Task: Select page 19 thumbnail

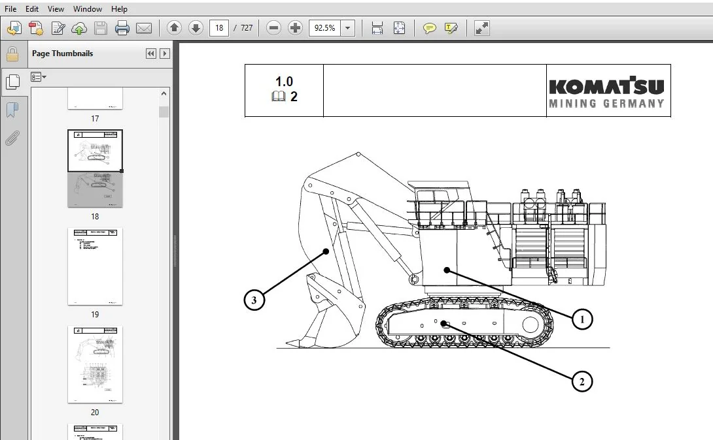Action: point(95,266)
